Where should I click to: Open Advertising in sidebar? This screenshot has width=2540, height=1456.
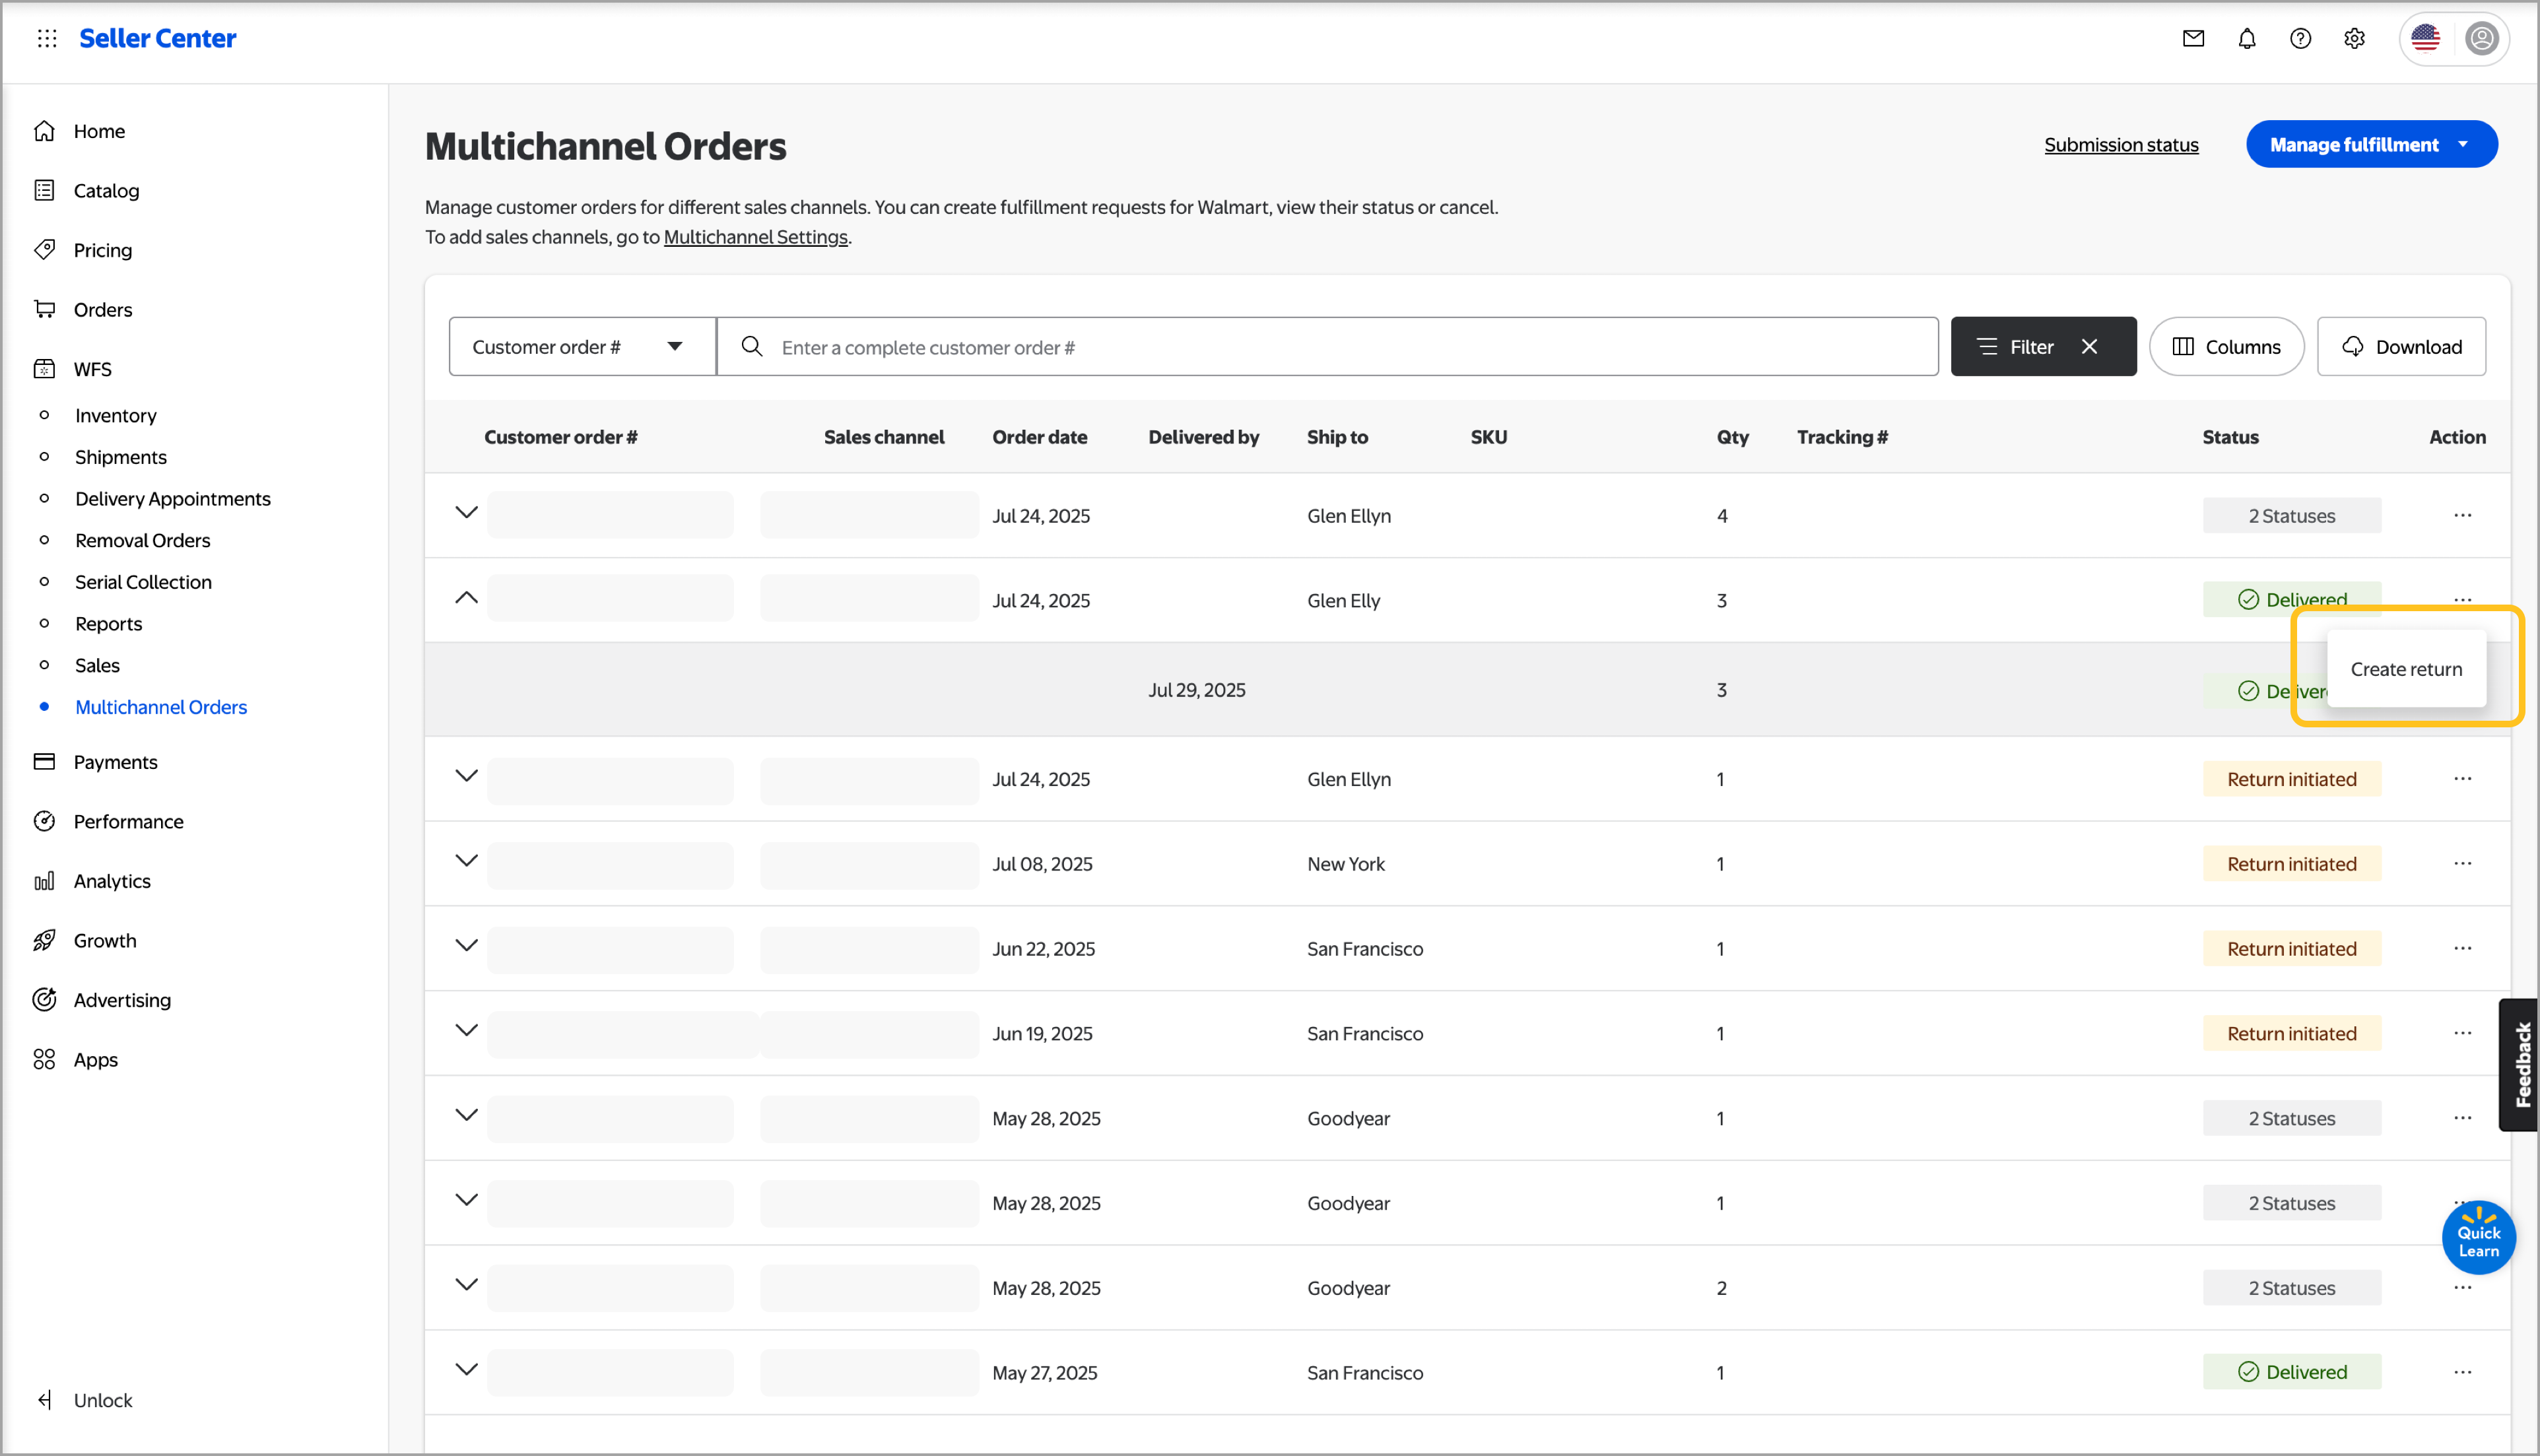point(122,1000)
